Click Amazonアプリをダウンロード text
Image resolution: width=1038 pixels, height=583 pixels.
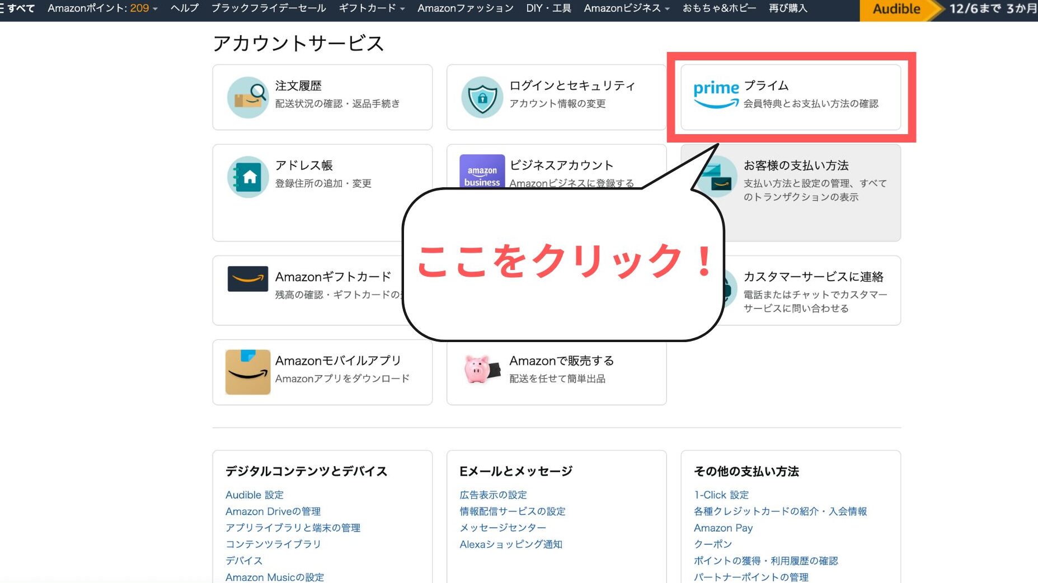tap(342, 378)
